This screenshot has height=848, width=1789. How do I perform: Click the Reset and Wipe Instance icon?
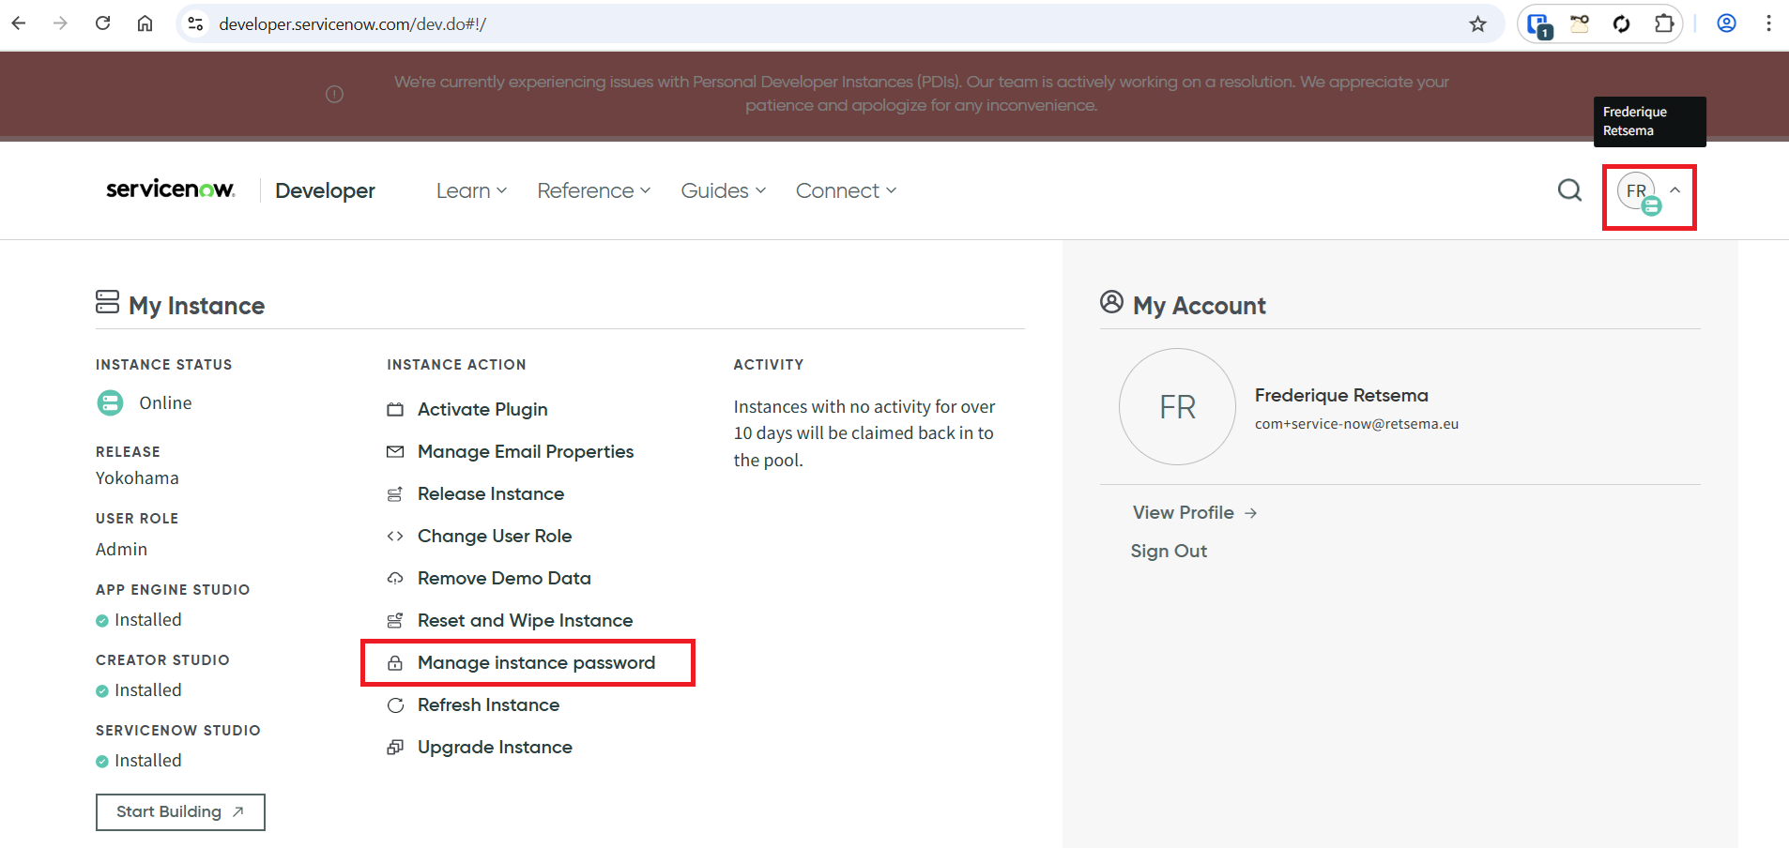pyautogui.click(x=395, y=621)
